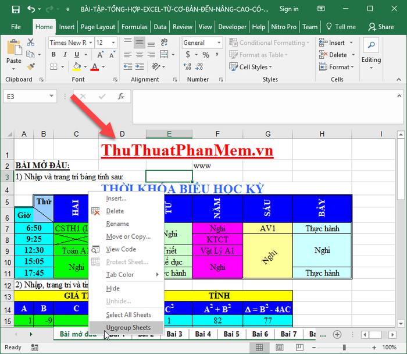This screenshot has height=354, width=407.
Task: Open the font name dropdown
Action: click(90, 43)
